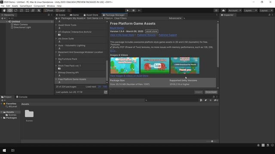Screen dimensions: 275x154
Task: Load next 100 packages
Action: click(x=105, y=87)
